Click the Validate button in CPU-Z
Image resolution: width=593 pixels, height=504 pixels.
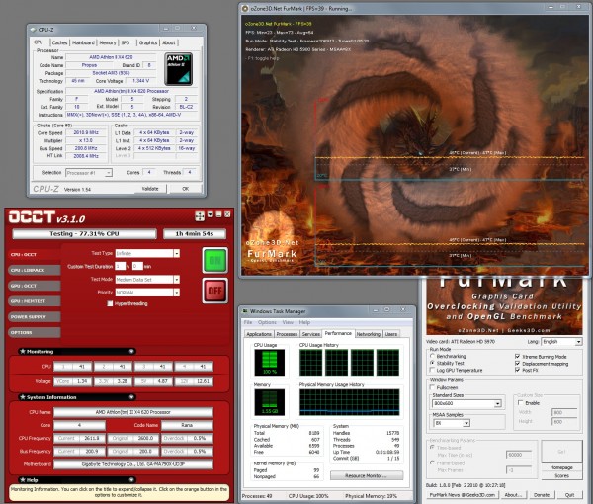150,189
